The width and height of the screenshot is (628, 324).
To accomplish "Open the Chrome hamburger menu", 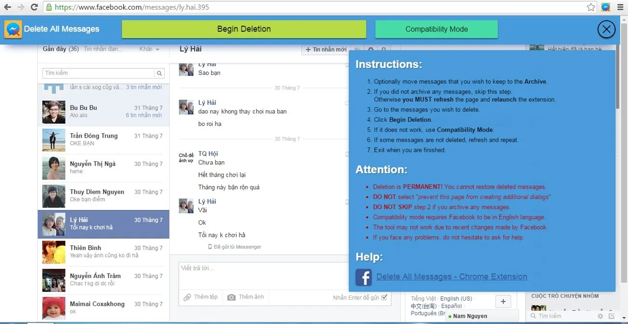I will click(620, 7).
